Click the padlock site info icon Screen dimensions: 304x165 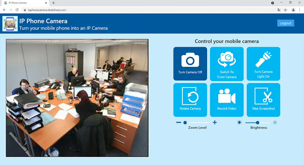point(25,10)
